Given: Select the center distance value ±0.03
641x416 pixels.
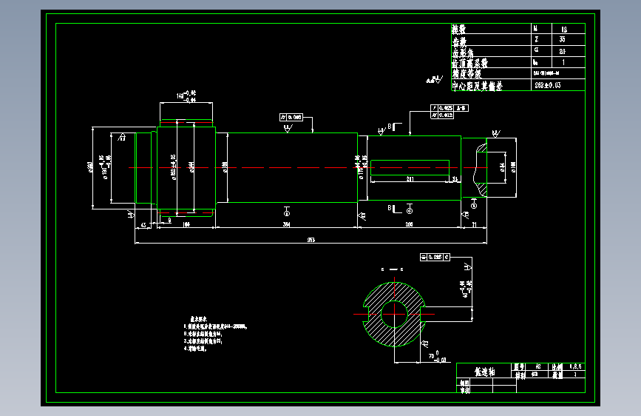Looking at the screenshot, I should point(548,85).
